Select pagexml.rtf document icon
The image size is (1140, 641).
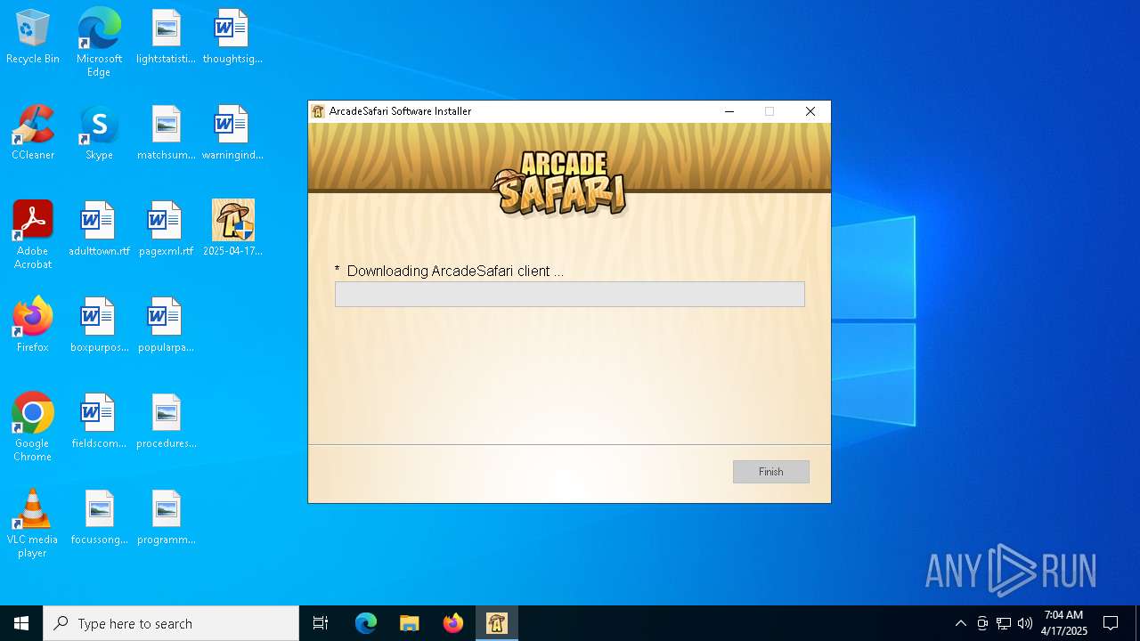click(166, 230)
